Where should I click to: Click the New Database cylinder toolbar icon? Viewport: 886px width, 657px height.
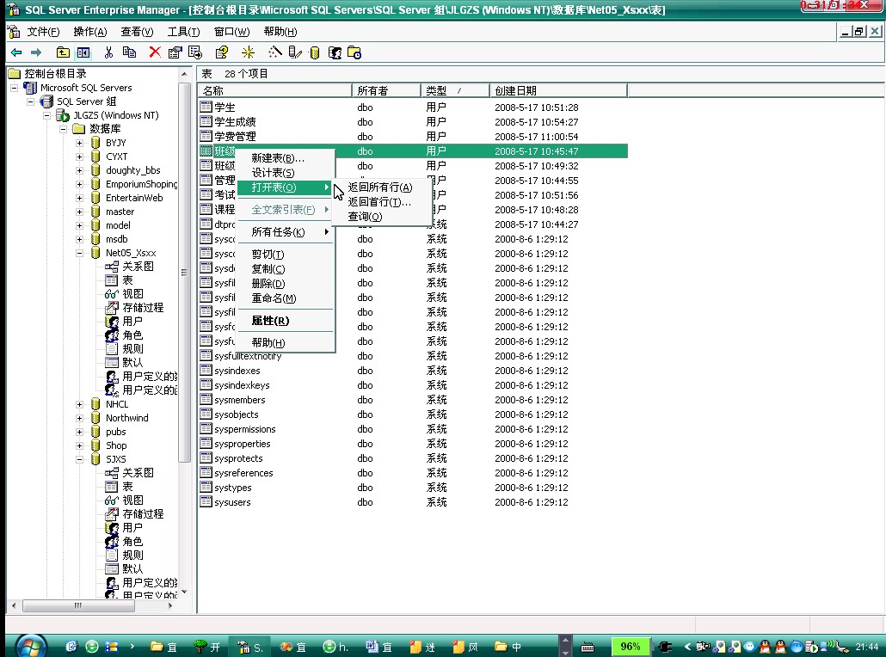click(x=315, y=52)
